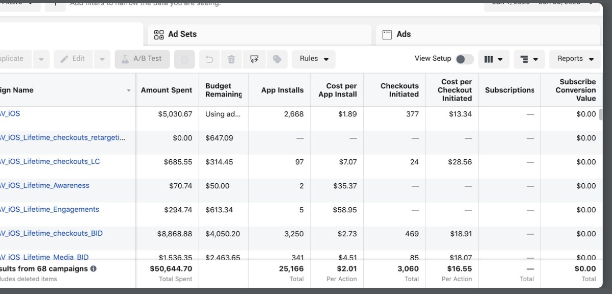
Task: Open the iOS_Lifetime_checkouts_BID campaign link
Action: (51, 234)
